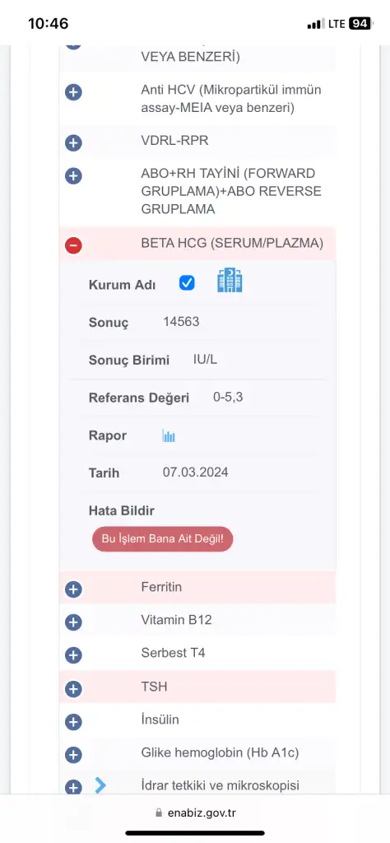Expand the Ferritin test result

tap(197, 588)
